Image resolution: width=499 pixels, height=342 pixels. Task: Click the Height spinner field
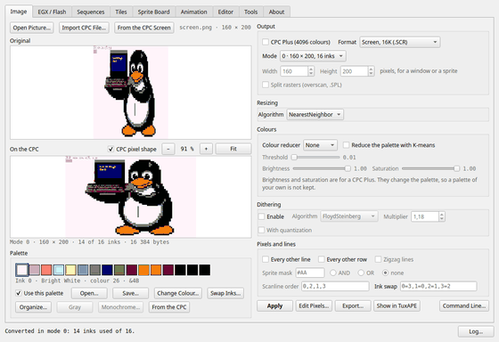(357, 71)
